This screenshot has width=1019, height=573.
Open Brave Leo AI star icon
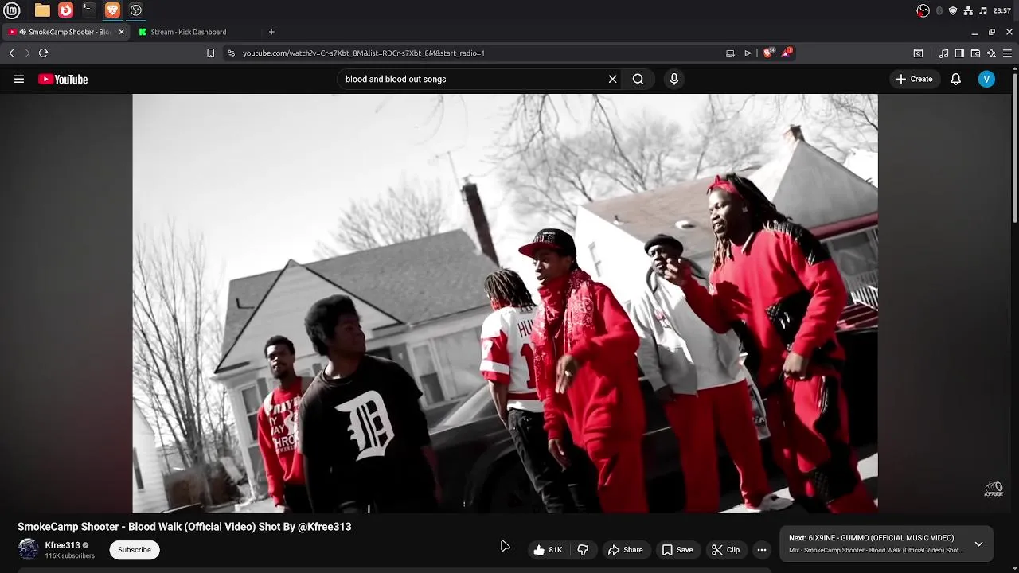[991, 53]
